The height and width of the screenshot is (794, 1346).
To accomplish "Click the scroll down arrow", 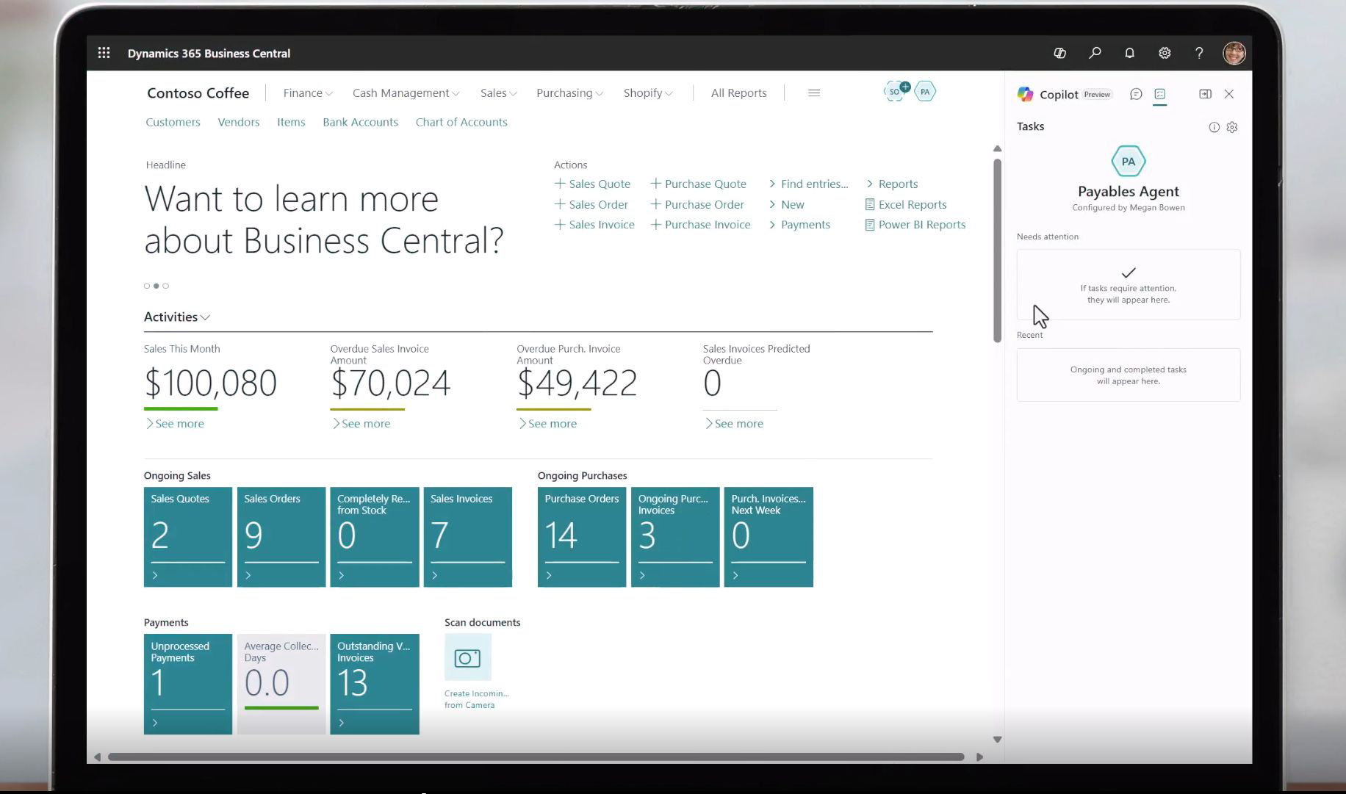I will pyautogui.click(x=997, y=740).
